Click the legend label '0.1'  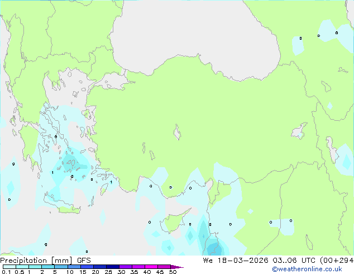[x=6, y=272]
